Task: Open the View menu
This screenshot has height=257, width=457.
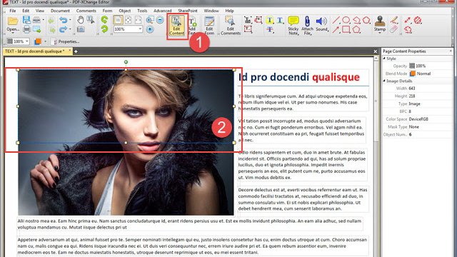Action: [x=40, y=11]
